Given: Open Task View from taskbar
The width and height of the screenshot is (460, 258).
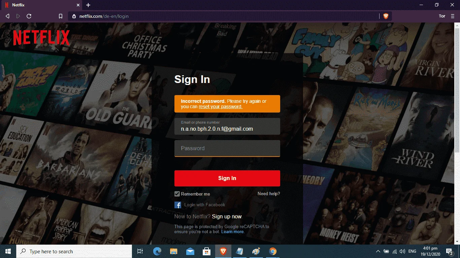Looking at the screenshot, I should [x=140, y=251].
